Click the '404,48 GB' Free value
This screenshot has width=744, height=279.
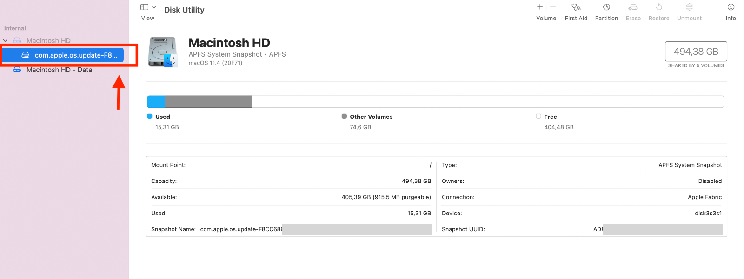(x=559, y=127)
